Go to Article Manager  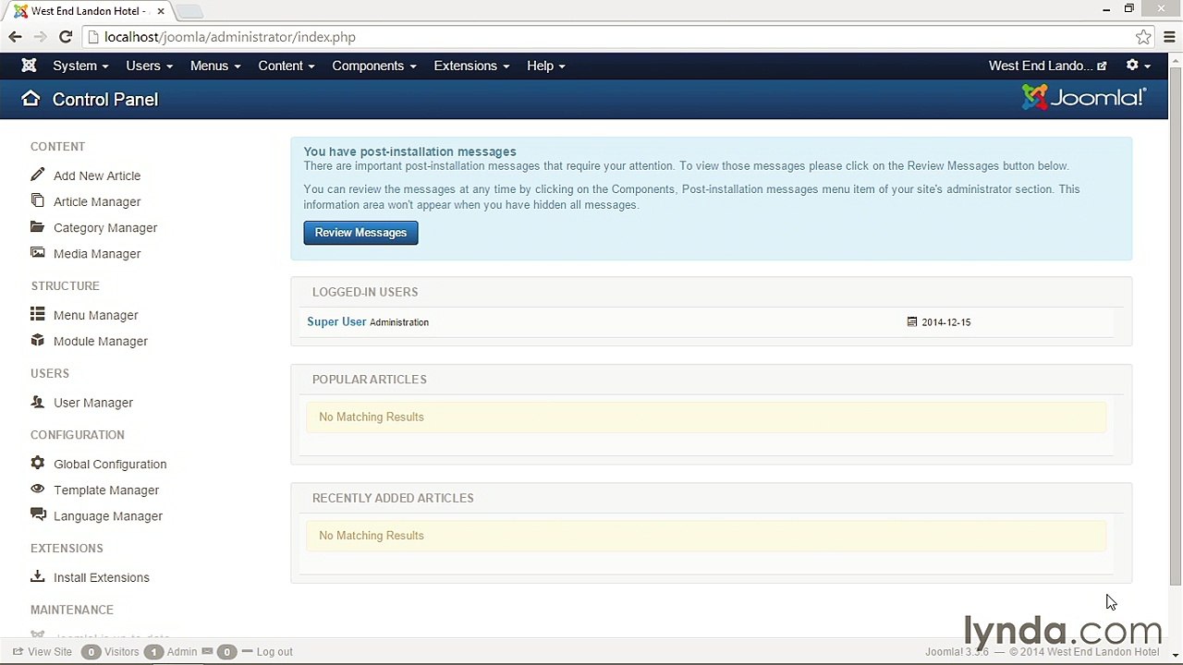(97, 201)
